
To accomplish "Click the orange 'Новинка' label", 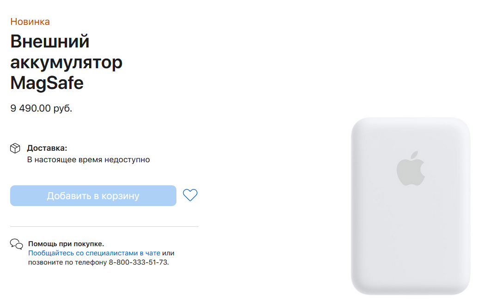I will (x=30, y=22).
